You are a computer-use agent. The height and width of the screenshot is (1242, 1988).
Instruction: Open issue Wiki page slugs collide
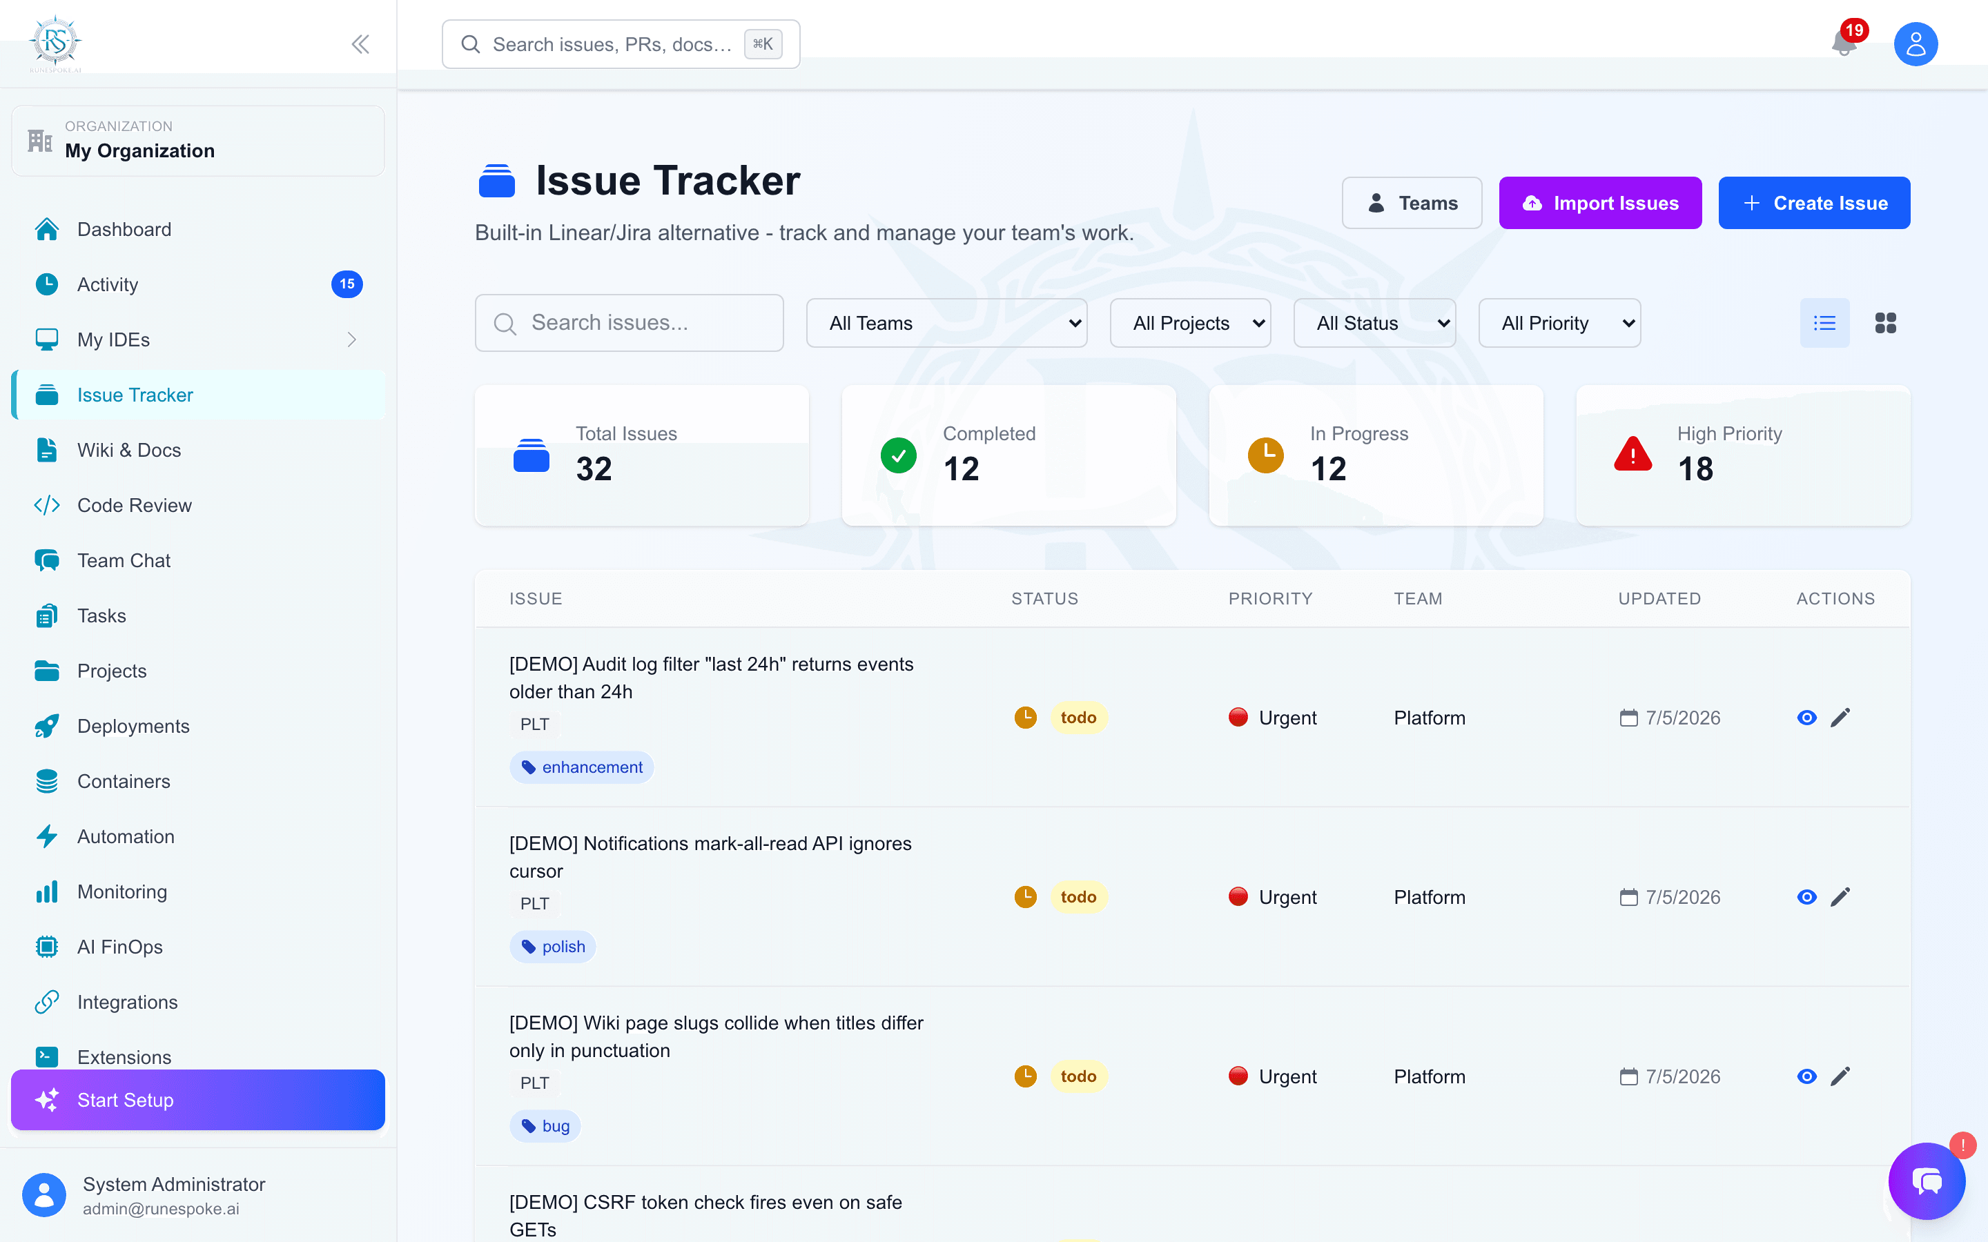click(717, 1036)
